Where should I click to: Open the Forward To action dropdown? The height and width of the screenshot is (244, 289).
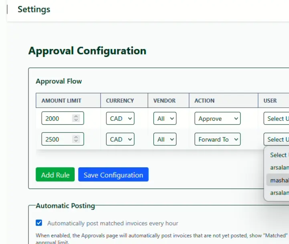tap(218, 139)
